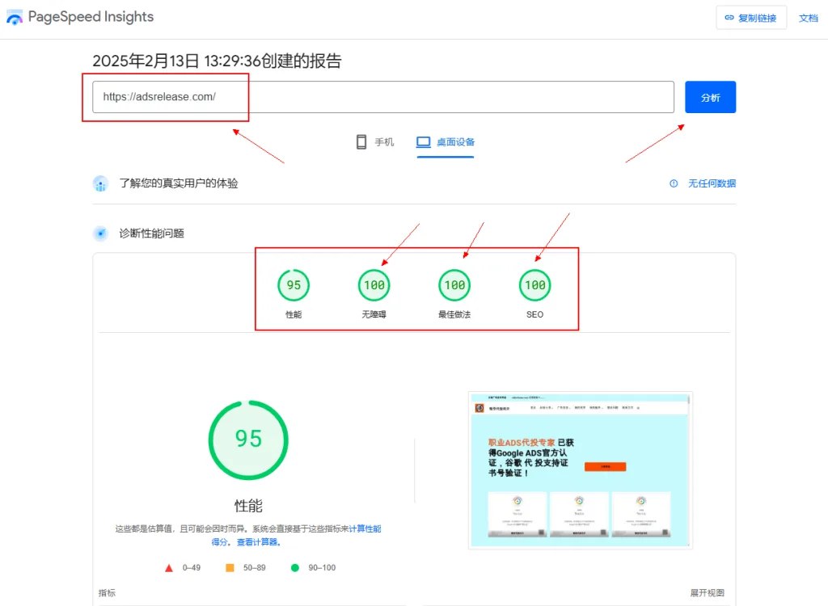Click the 了解您的真实用户的体验 heading
The width and height of the screenshot is (828, 606).
pos(179,183)
